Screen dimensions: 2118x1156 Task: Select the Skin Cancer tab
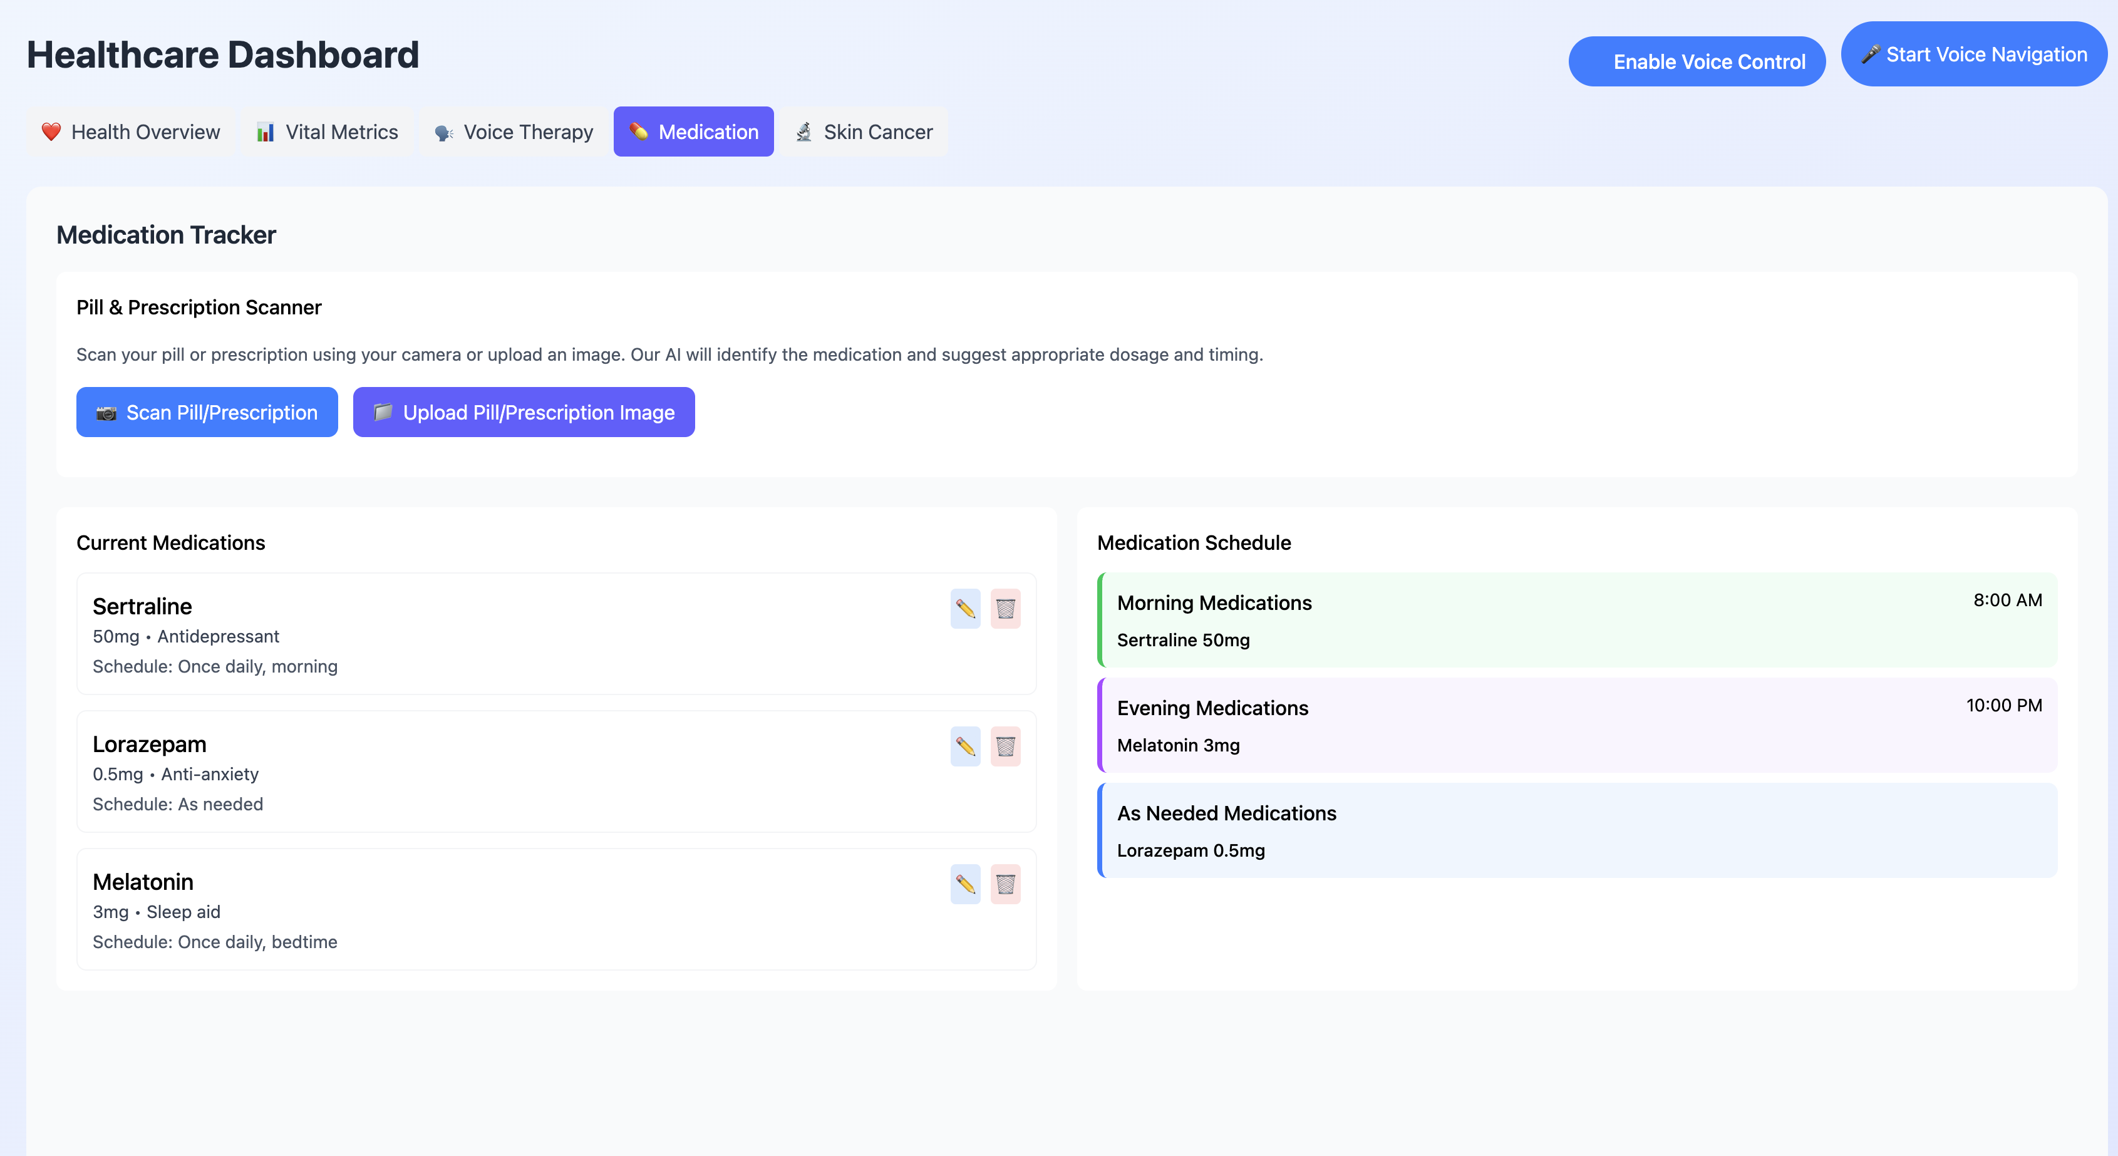pos(864,132)
